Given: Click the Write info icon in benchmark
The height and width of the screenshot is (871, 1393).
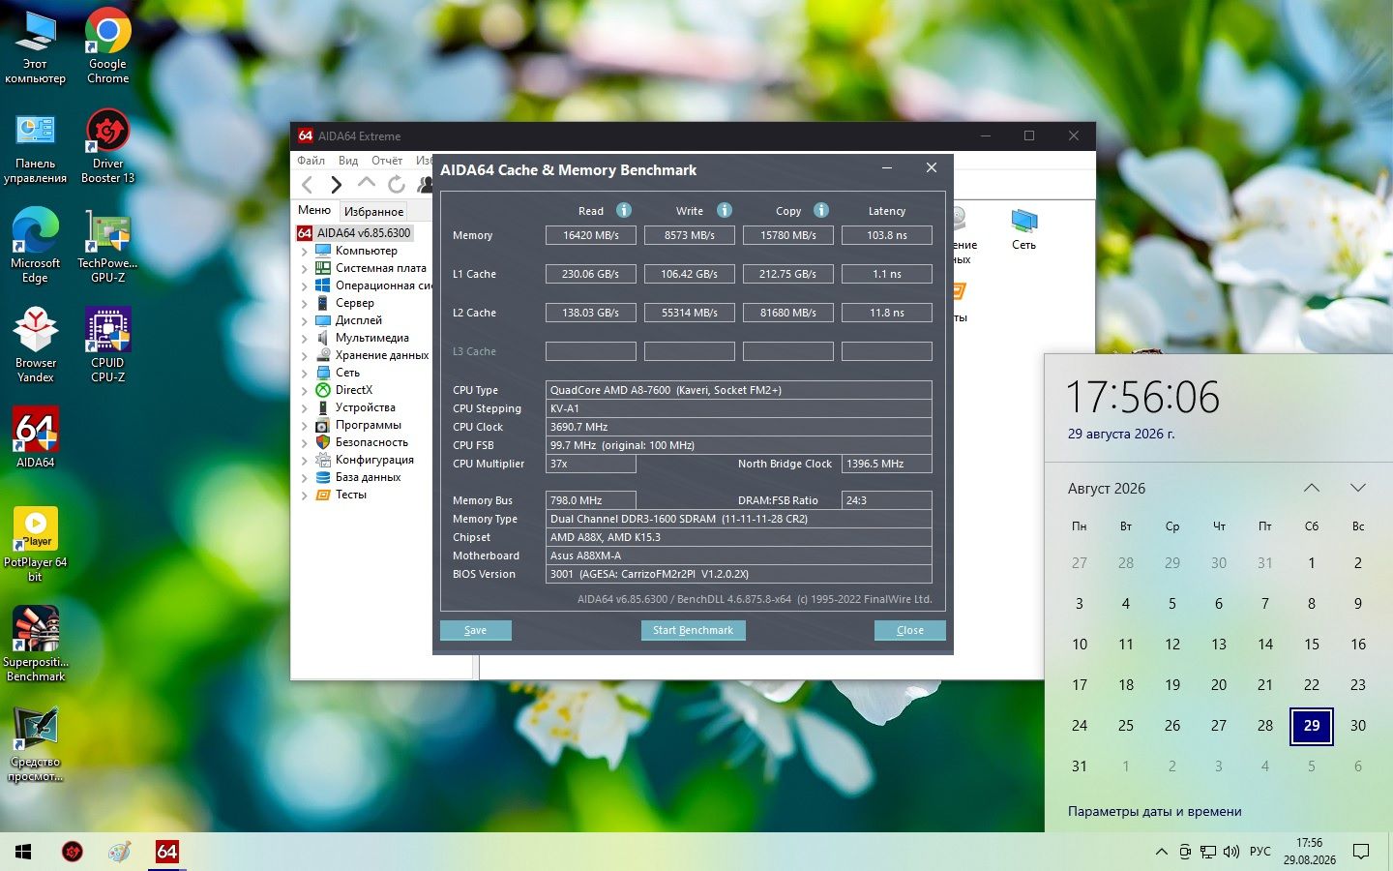Looking at the screenshot, I should pos(725,210).
